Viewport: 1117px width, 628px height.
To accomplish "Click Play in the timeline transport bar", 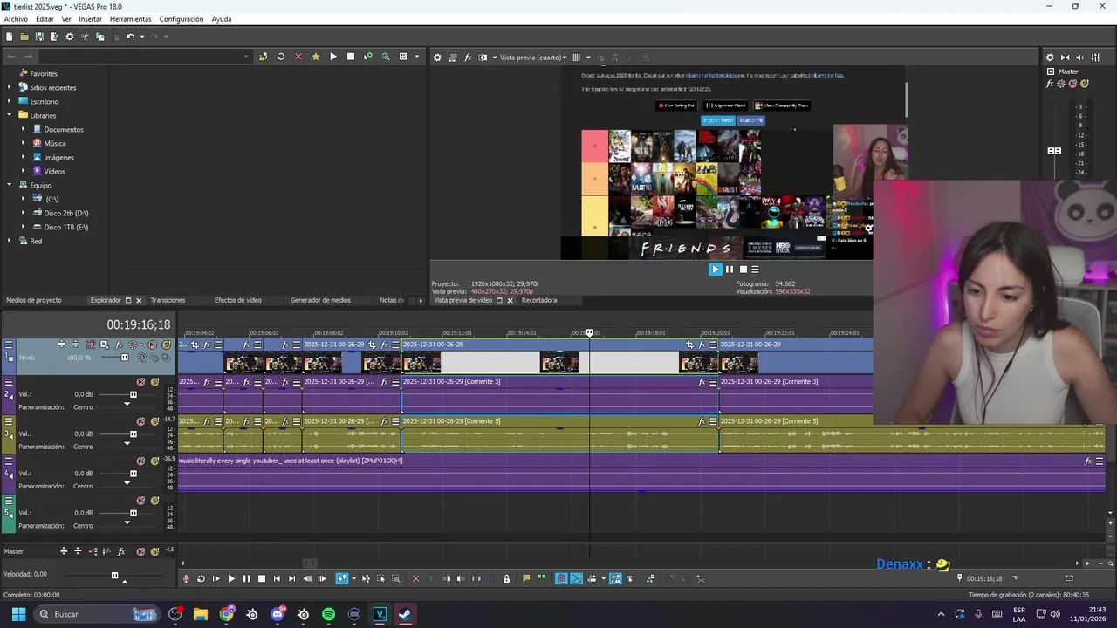I will pos(231,578).
